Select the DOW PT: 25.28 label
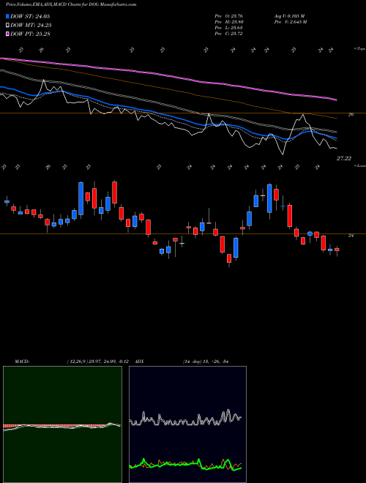This screenshot has height=483, width=366. point(30,34)
